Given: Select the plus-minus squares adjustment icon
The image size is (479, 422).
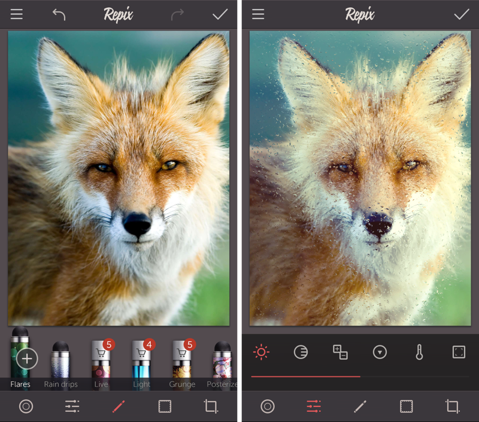Looking at the screenshot, I should pos(340,352).
